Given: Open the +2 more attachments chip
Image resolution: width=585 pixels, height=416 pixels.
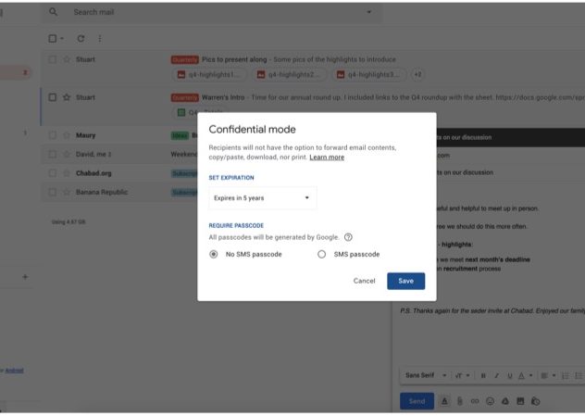Looking at the screenshot, I should [417, 74].
